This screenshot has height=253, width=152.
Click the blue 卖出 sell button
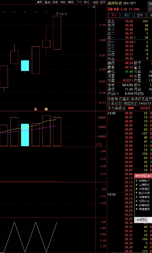click(127, 15)
